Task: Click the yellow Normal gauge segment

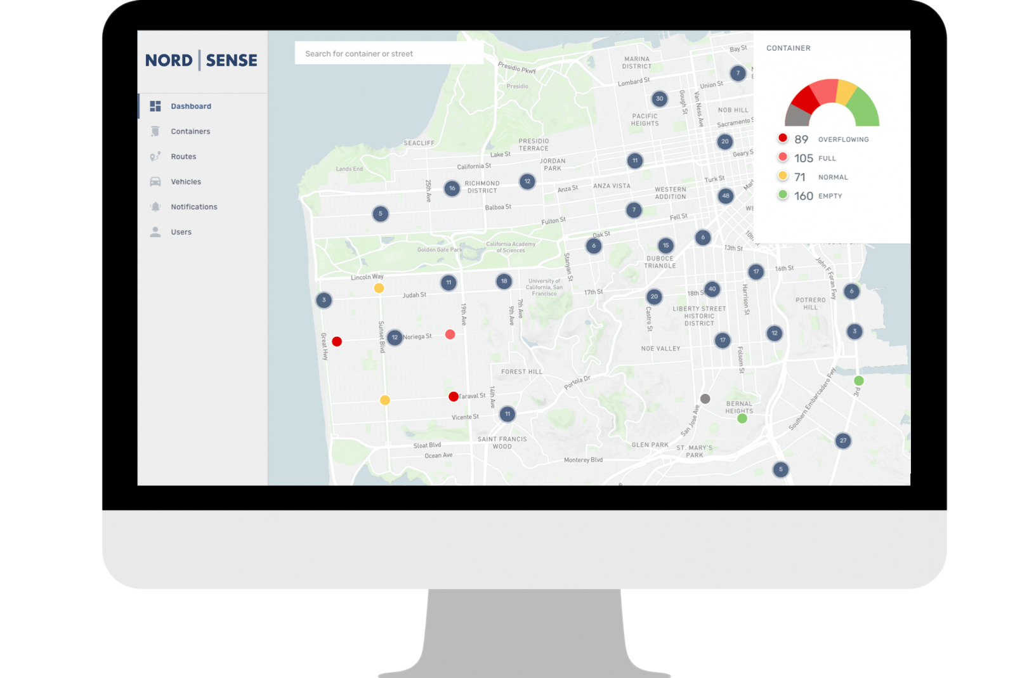Action: tap(846, 92)
